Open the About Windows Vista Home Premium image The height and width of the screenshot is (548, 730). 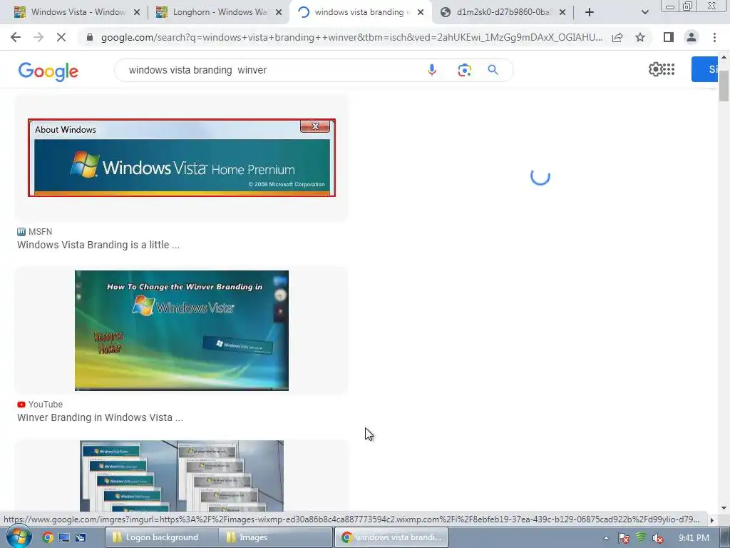tap(182, 158)
